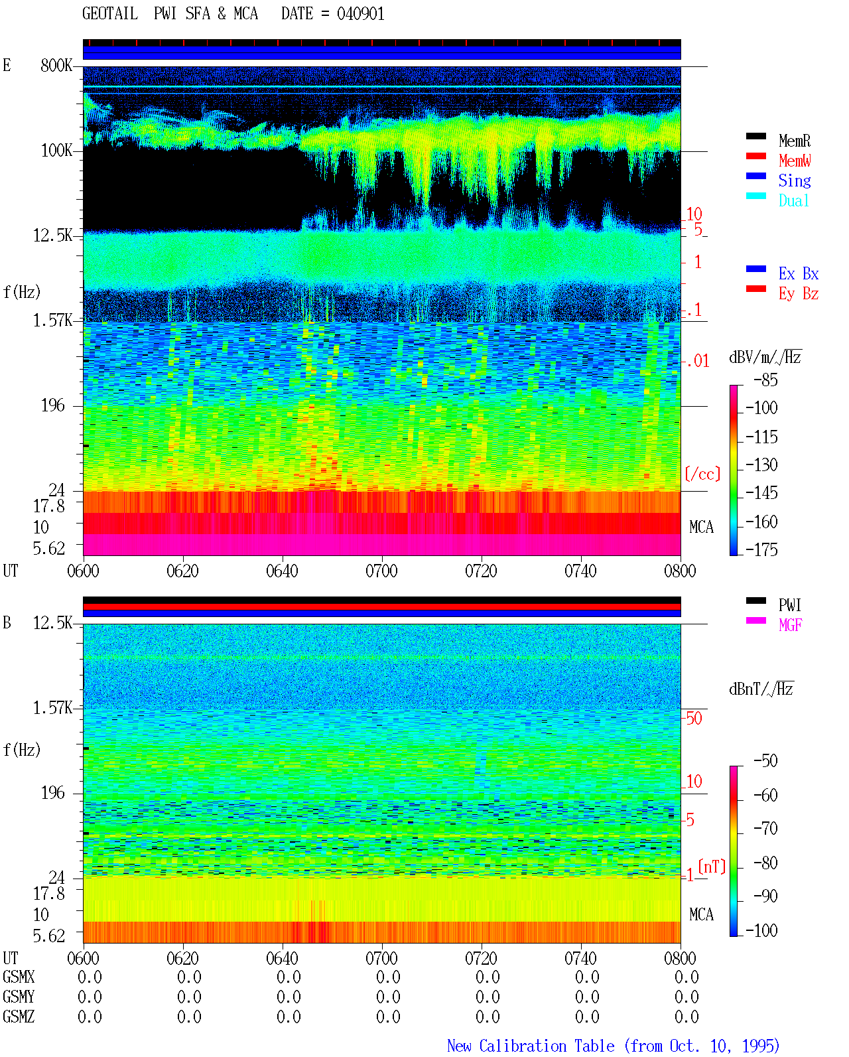Click the red "[/cc]" density unit label

click(x=702, y=474)
